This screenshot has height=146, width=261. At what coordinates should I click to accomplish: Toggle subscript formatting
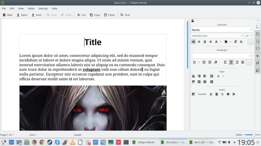241,42
